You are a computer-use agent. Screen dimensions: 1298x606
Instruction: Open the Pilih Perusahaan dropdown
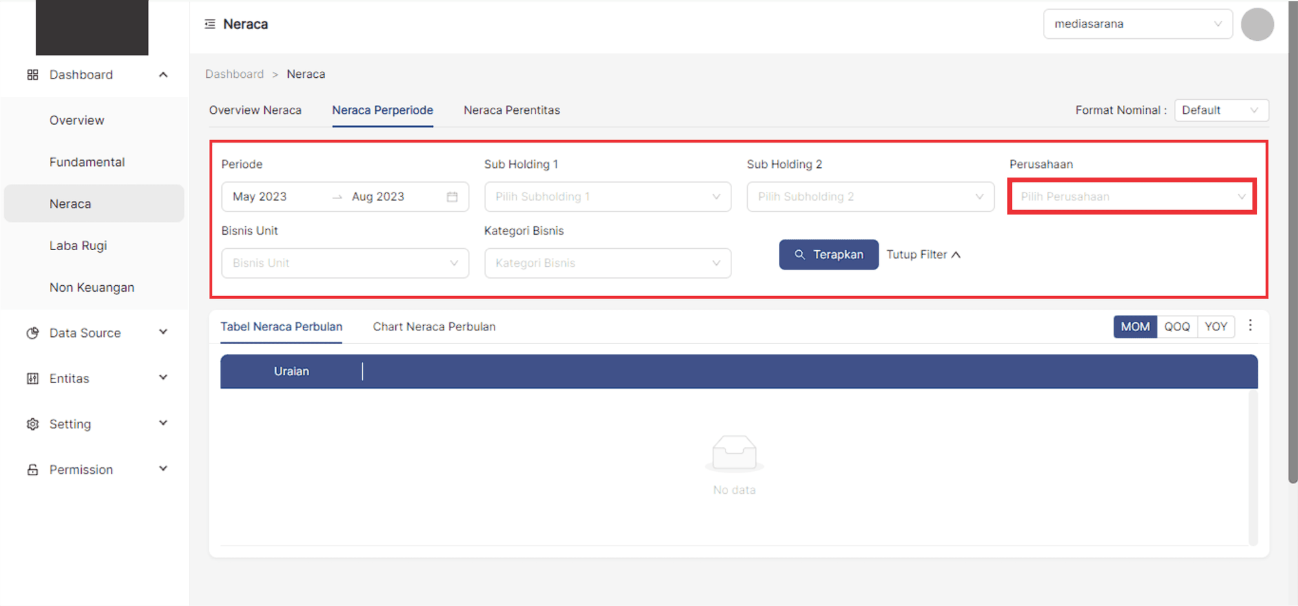pyautogui.click(x=1132, y=196)
